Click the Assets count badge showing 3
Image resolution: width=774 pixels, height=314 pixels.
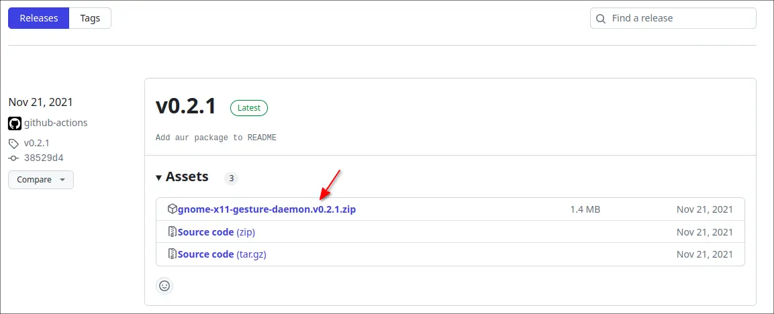(231, 178)
